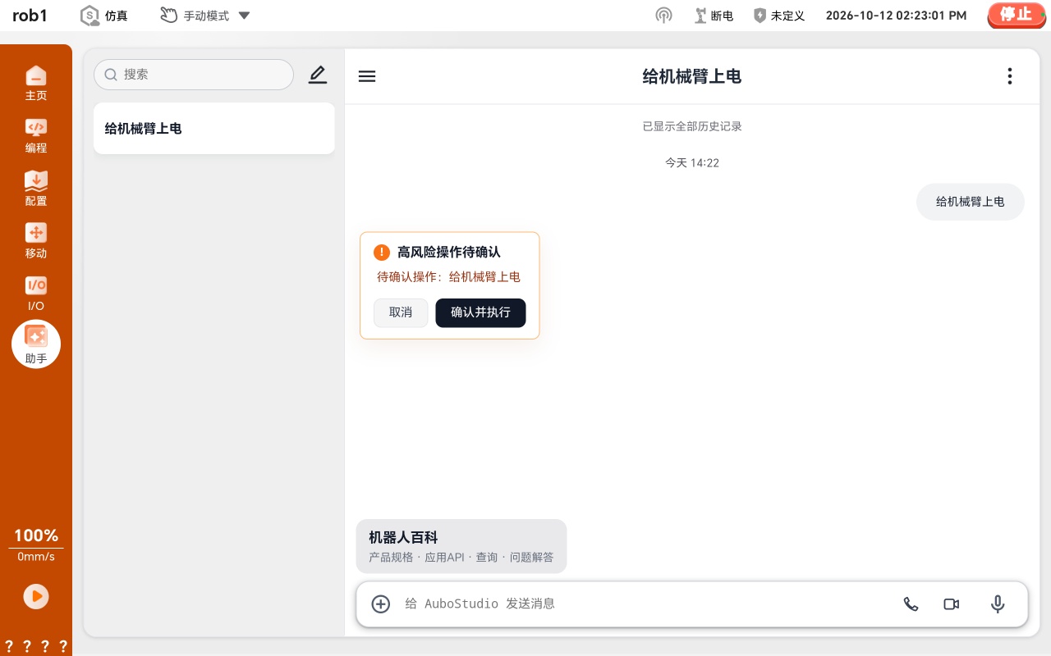Click the 取消 cancel button
Viewport: 1051px width, 656px height.
401,312
